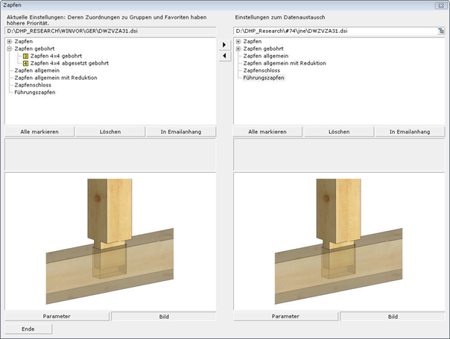Viewport: 450px width, 339px height.
Task: Select Führungszapfen in right tree
Action: click(264, 77)
